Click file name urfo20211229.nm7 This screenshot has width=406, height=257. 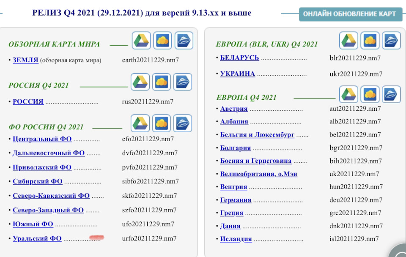click(x=149, y=238)
